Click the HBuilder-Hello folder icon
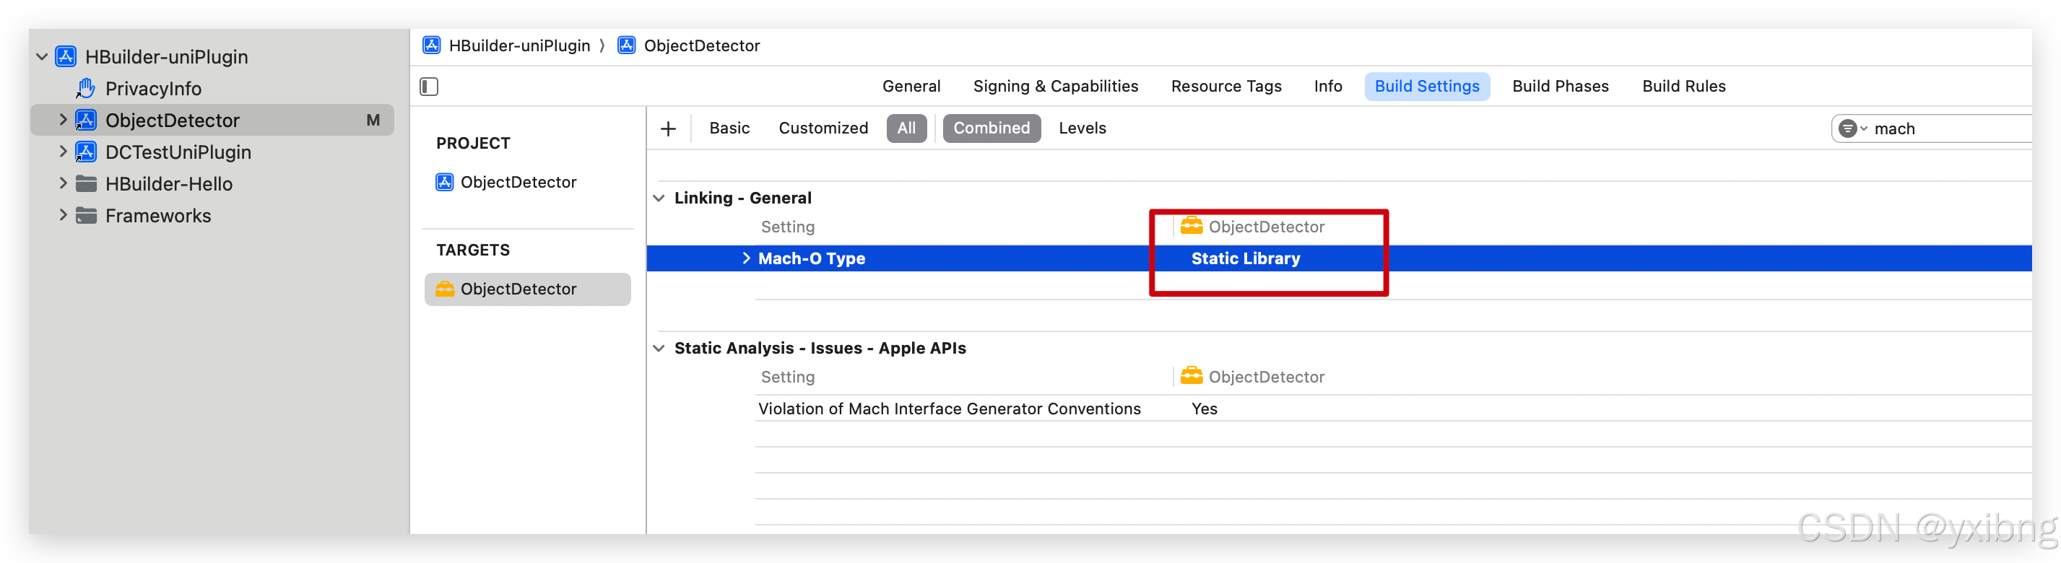 pyautogui.click(x=86, y=183)
